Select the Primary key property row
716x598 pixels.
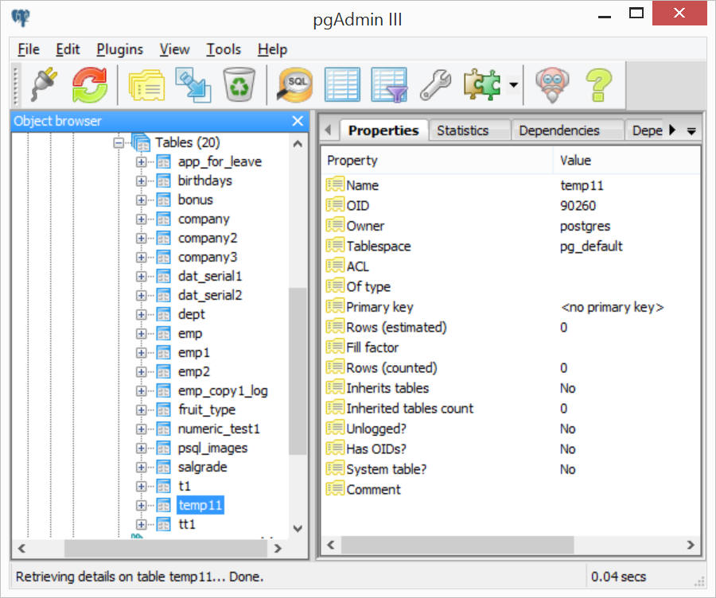(511, 307)
